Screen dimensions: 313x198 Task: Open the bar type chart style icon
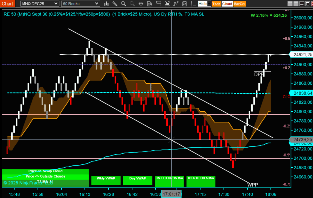click(x=106, y=4)
